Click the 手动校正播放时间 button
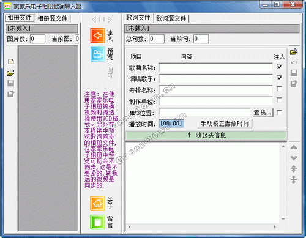 225,124
